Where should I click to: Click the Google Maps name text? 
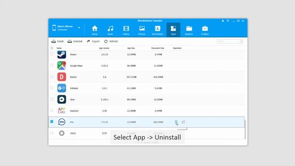pos(76,65)
